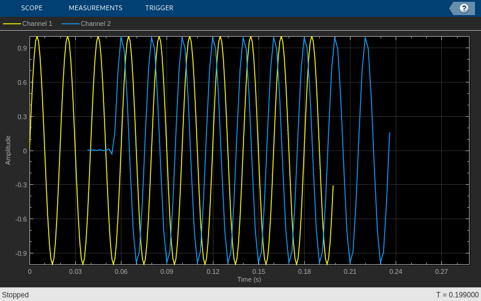Open the SCOPE tab
481x301 pixels.
(x=32, y=8)
